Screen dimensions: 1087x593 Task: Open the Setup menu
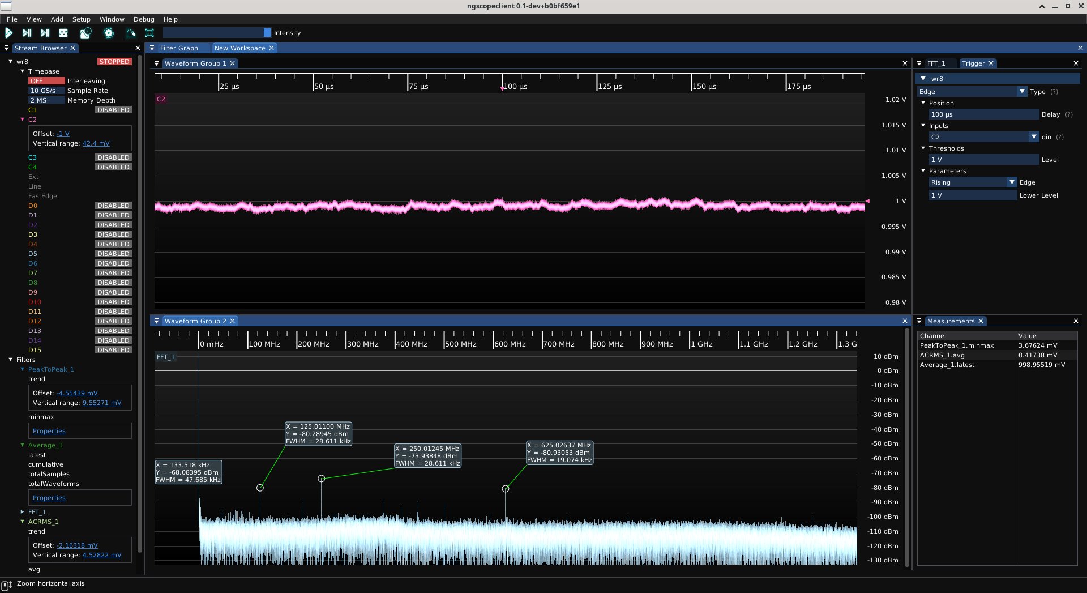tap(82, 19)
